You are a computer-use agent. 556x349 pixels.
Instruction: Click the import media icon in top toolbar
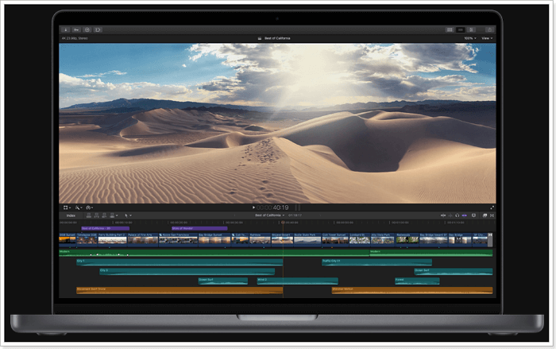tap(64, 29)
